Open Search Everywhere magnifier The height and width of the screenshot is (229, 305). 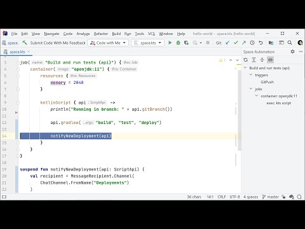[x=290, y=43]
